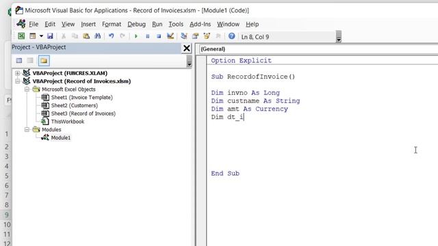
Task: Click the Redo arrow icon
Action: tap(123, 36)
